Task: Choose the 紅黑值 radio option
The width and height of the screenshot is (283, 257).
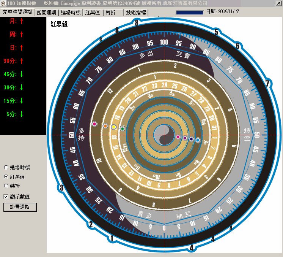Action: pyautogui.click(x=6, y=177)
